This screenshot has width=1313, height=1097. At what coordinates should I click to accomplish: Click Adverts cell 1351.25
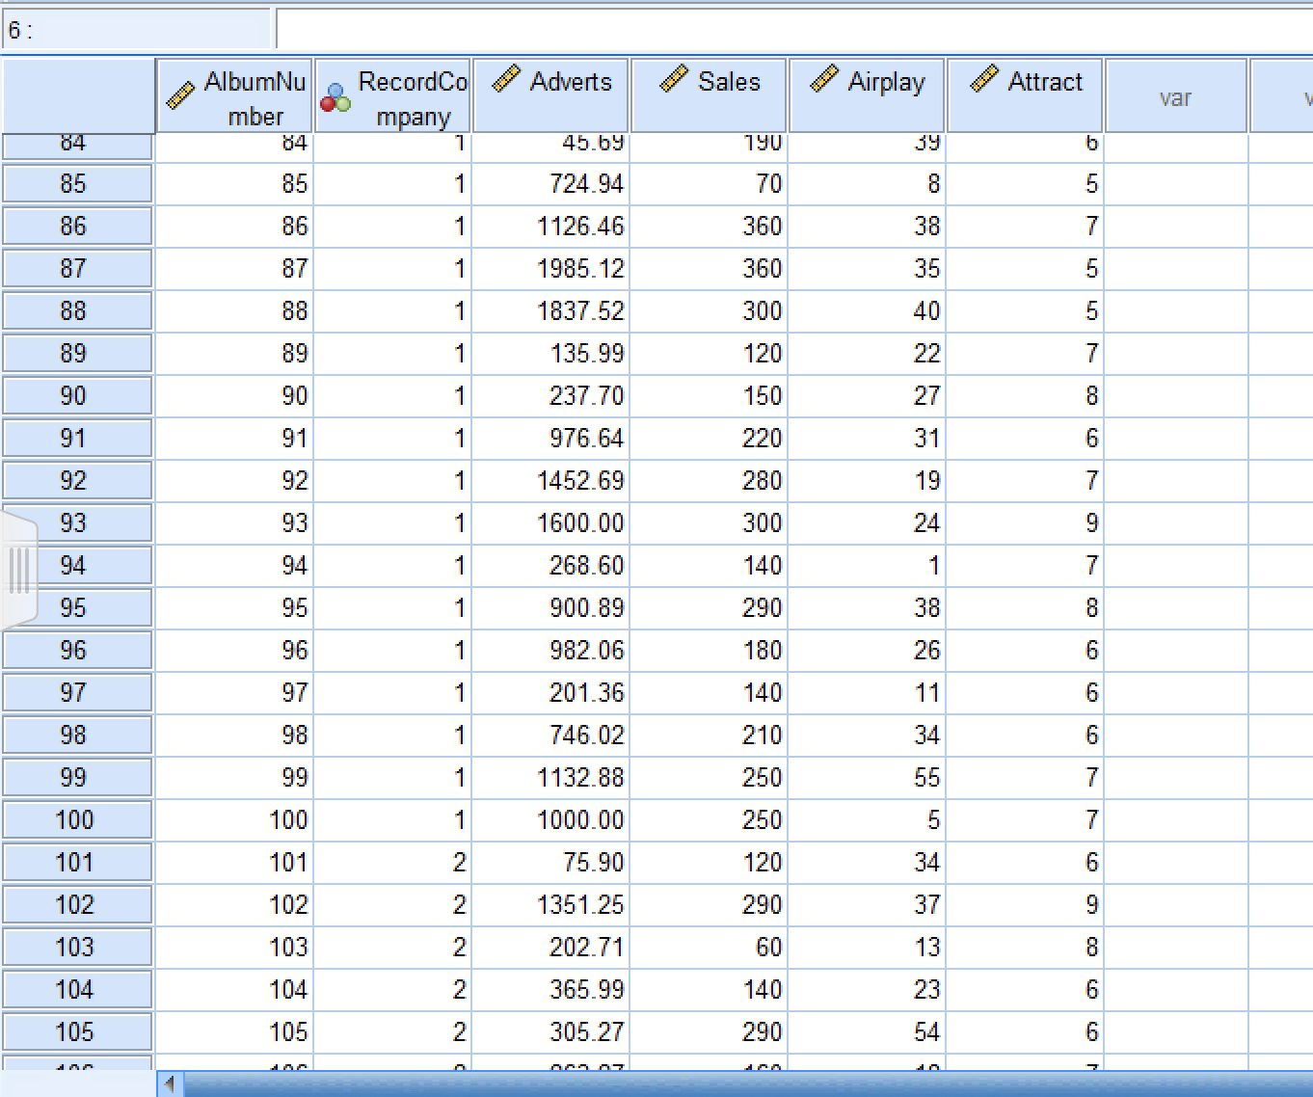[550, 904]
